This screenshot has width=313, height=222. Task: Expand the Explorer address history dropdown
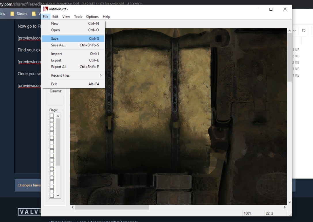point(295,31)
